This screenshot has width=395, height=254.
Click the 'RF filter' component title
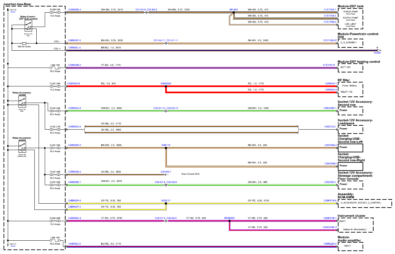[x=344, y=80]
